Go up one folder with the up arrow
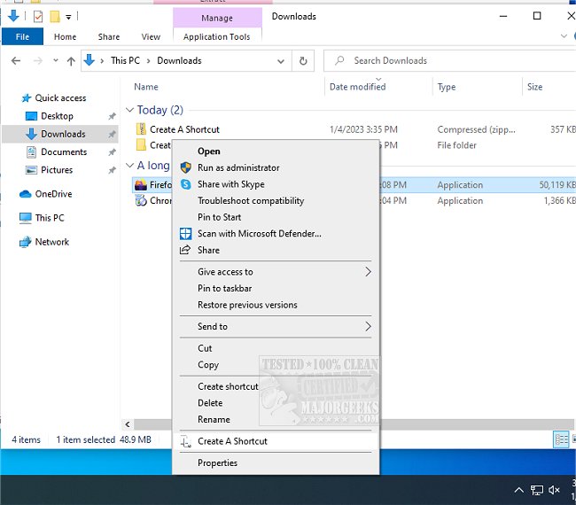 pyautogui.click(x=71, y=61)
